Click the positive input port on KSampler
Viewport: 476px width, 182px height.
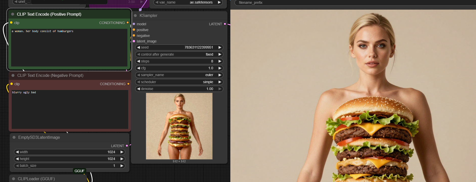tap(134, 30)
